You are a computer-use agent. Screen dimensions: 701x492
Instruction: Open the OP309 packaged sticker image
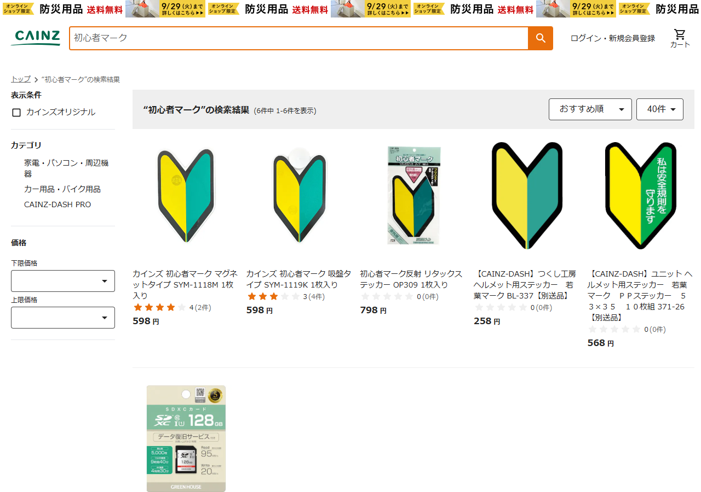[413, 196]
